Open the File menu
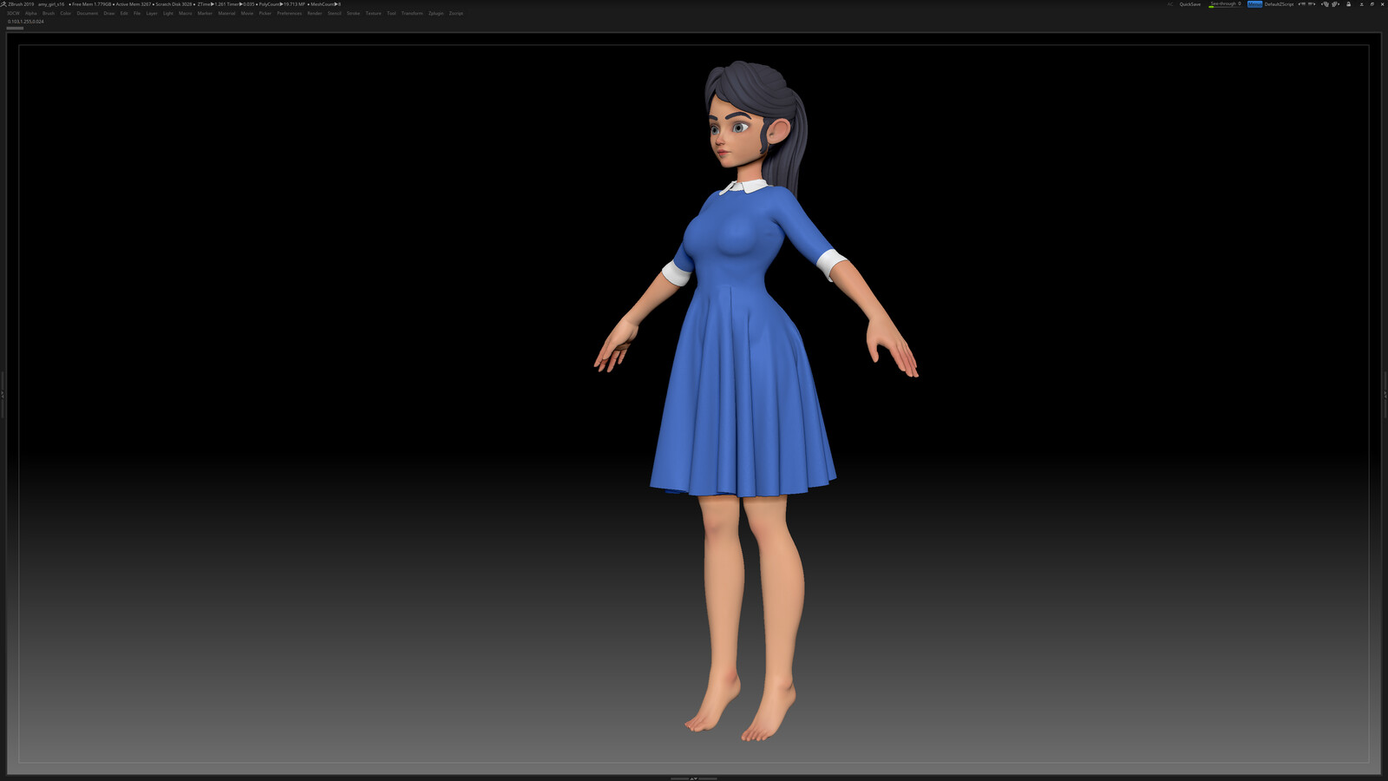The height and width of the screenshot is (781, 1388). click(137, 13)
